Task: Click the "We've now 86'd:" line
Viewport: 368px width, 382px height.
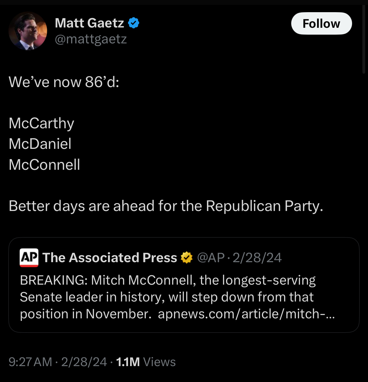Action: (64, 82)
